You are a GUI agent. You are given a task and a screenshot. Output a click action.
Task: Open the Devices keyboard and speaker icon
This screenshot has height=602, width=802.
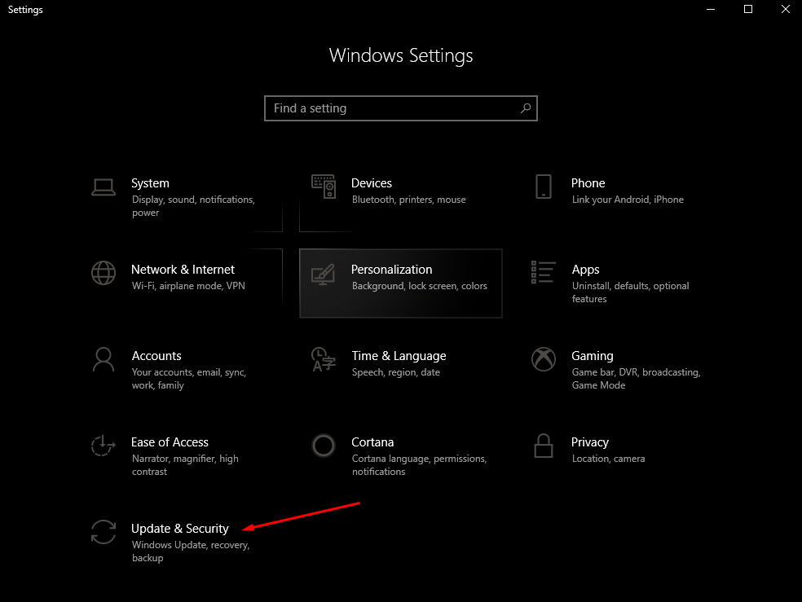tap(324, 187)
